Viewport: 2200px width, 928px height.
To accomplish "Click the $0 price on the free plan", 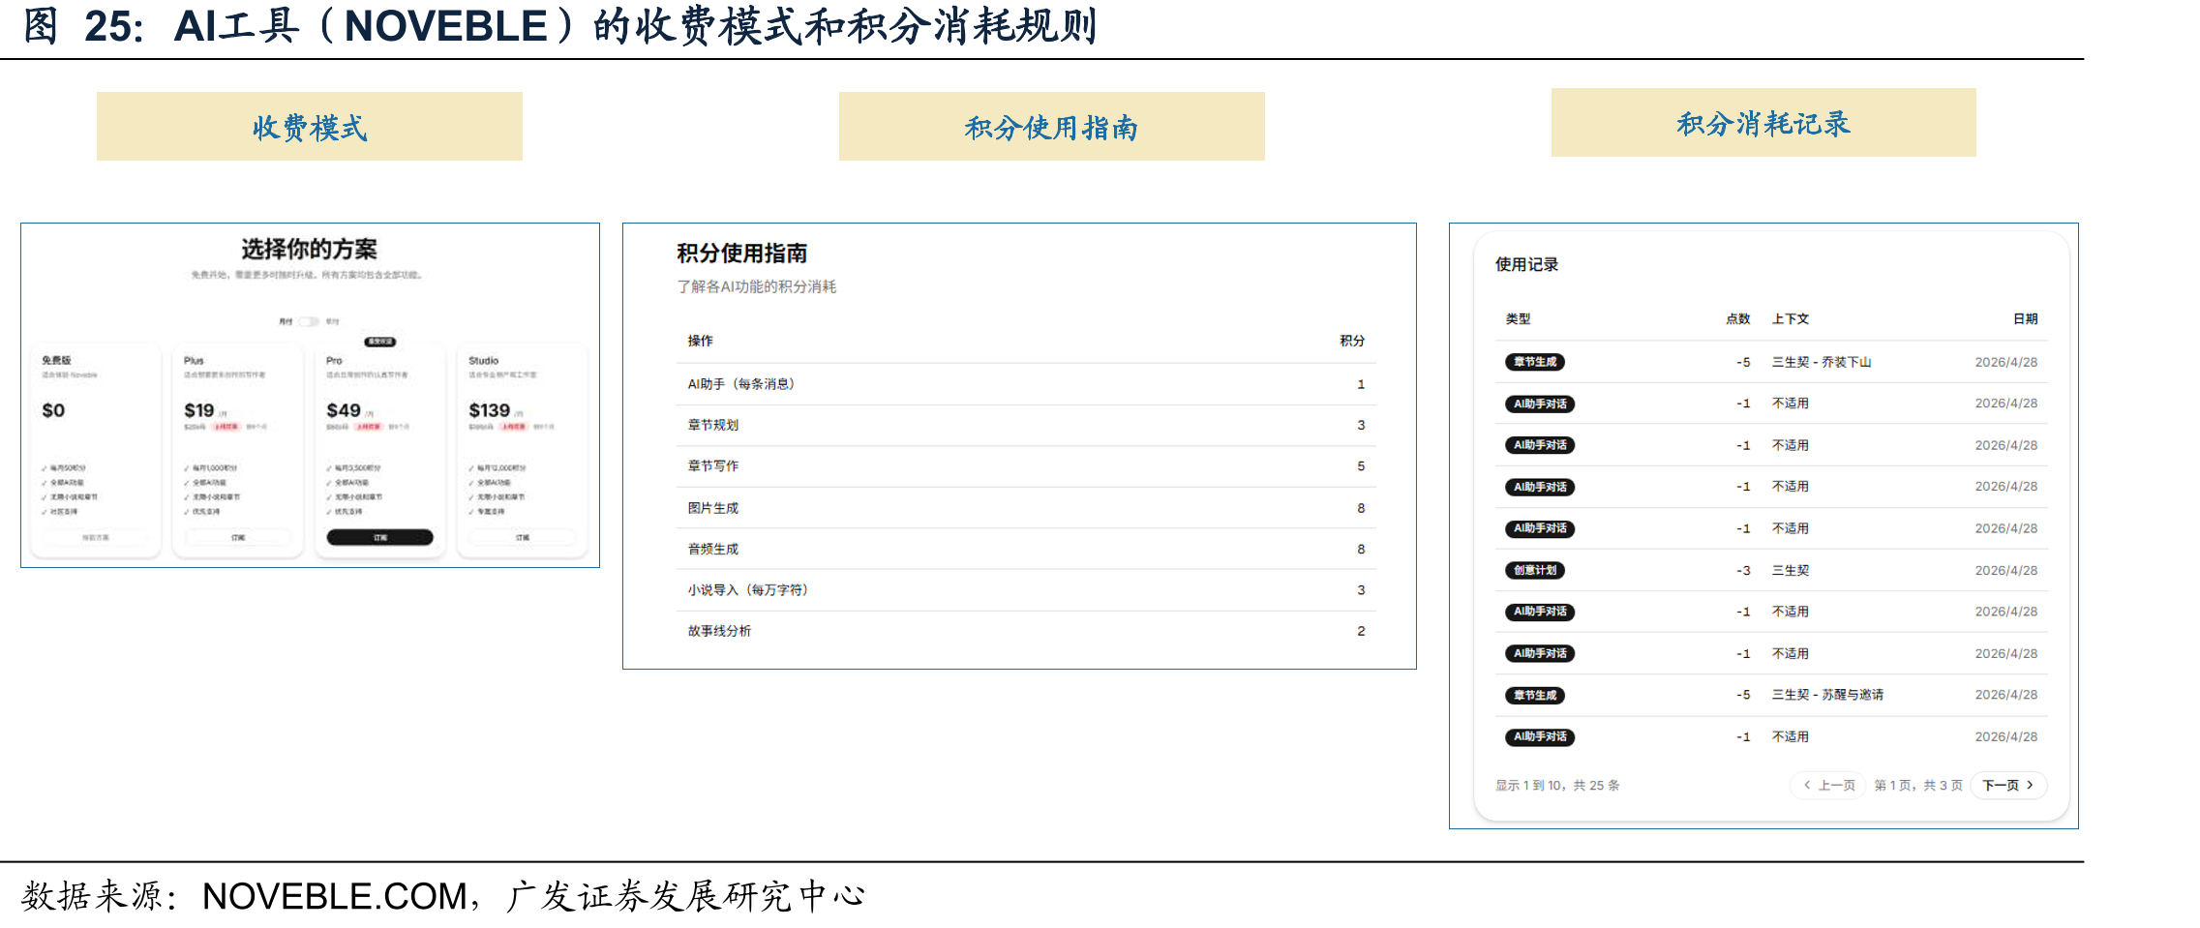I will [53, 410].
